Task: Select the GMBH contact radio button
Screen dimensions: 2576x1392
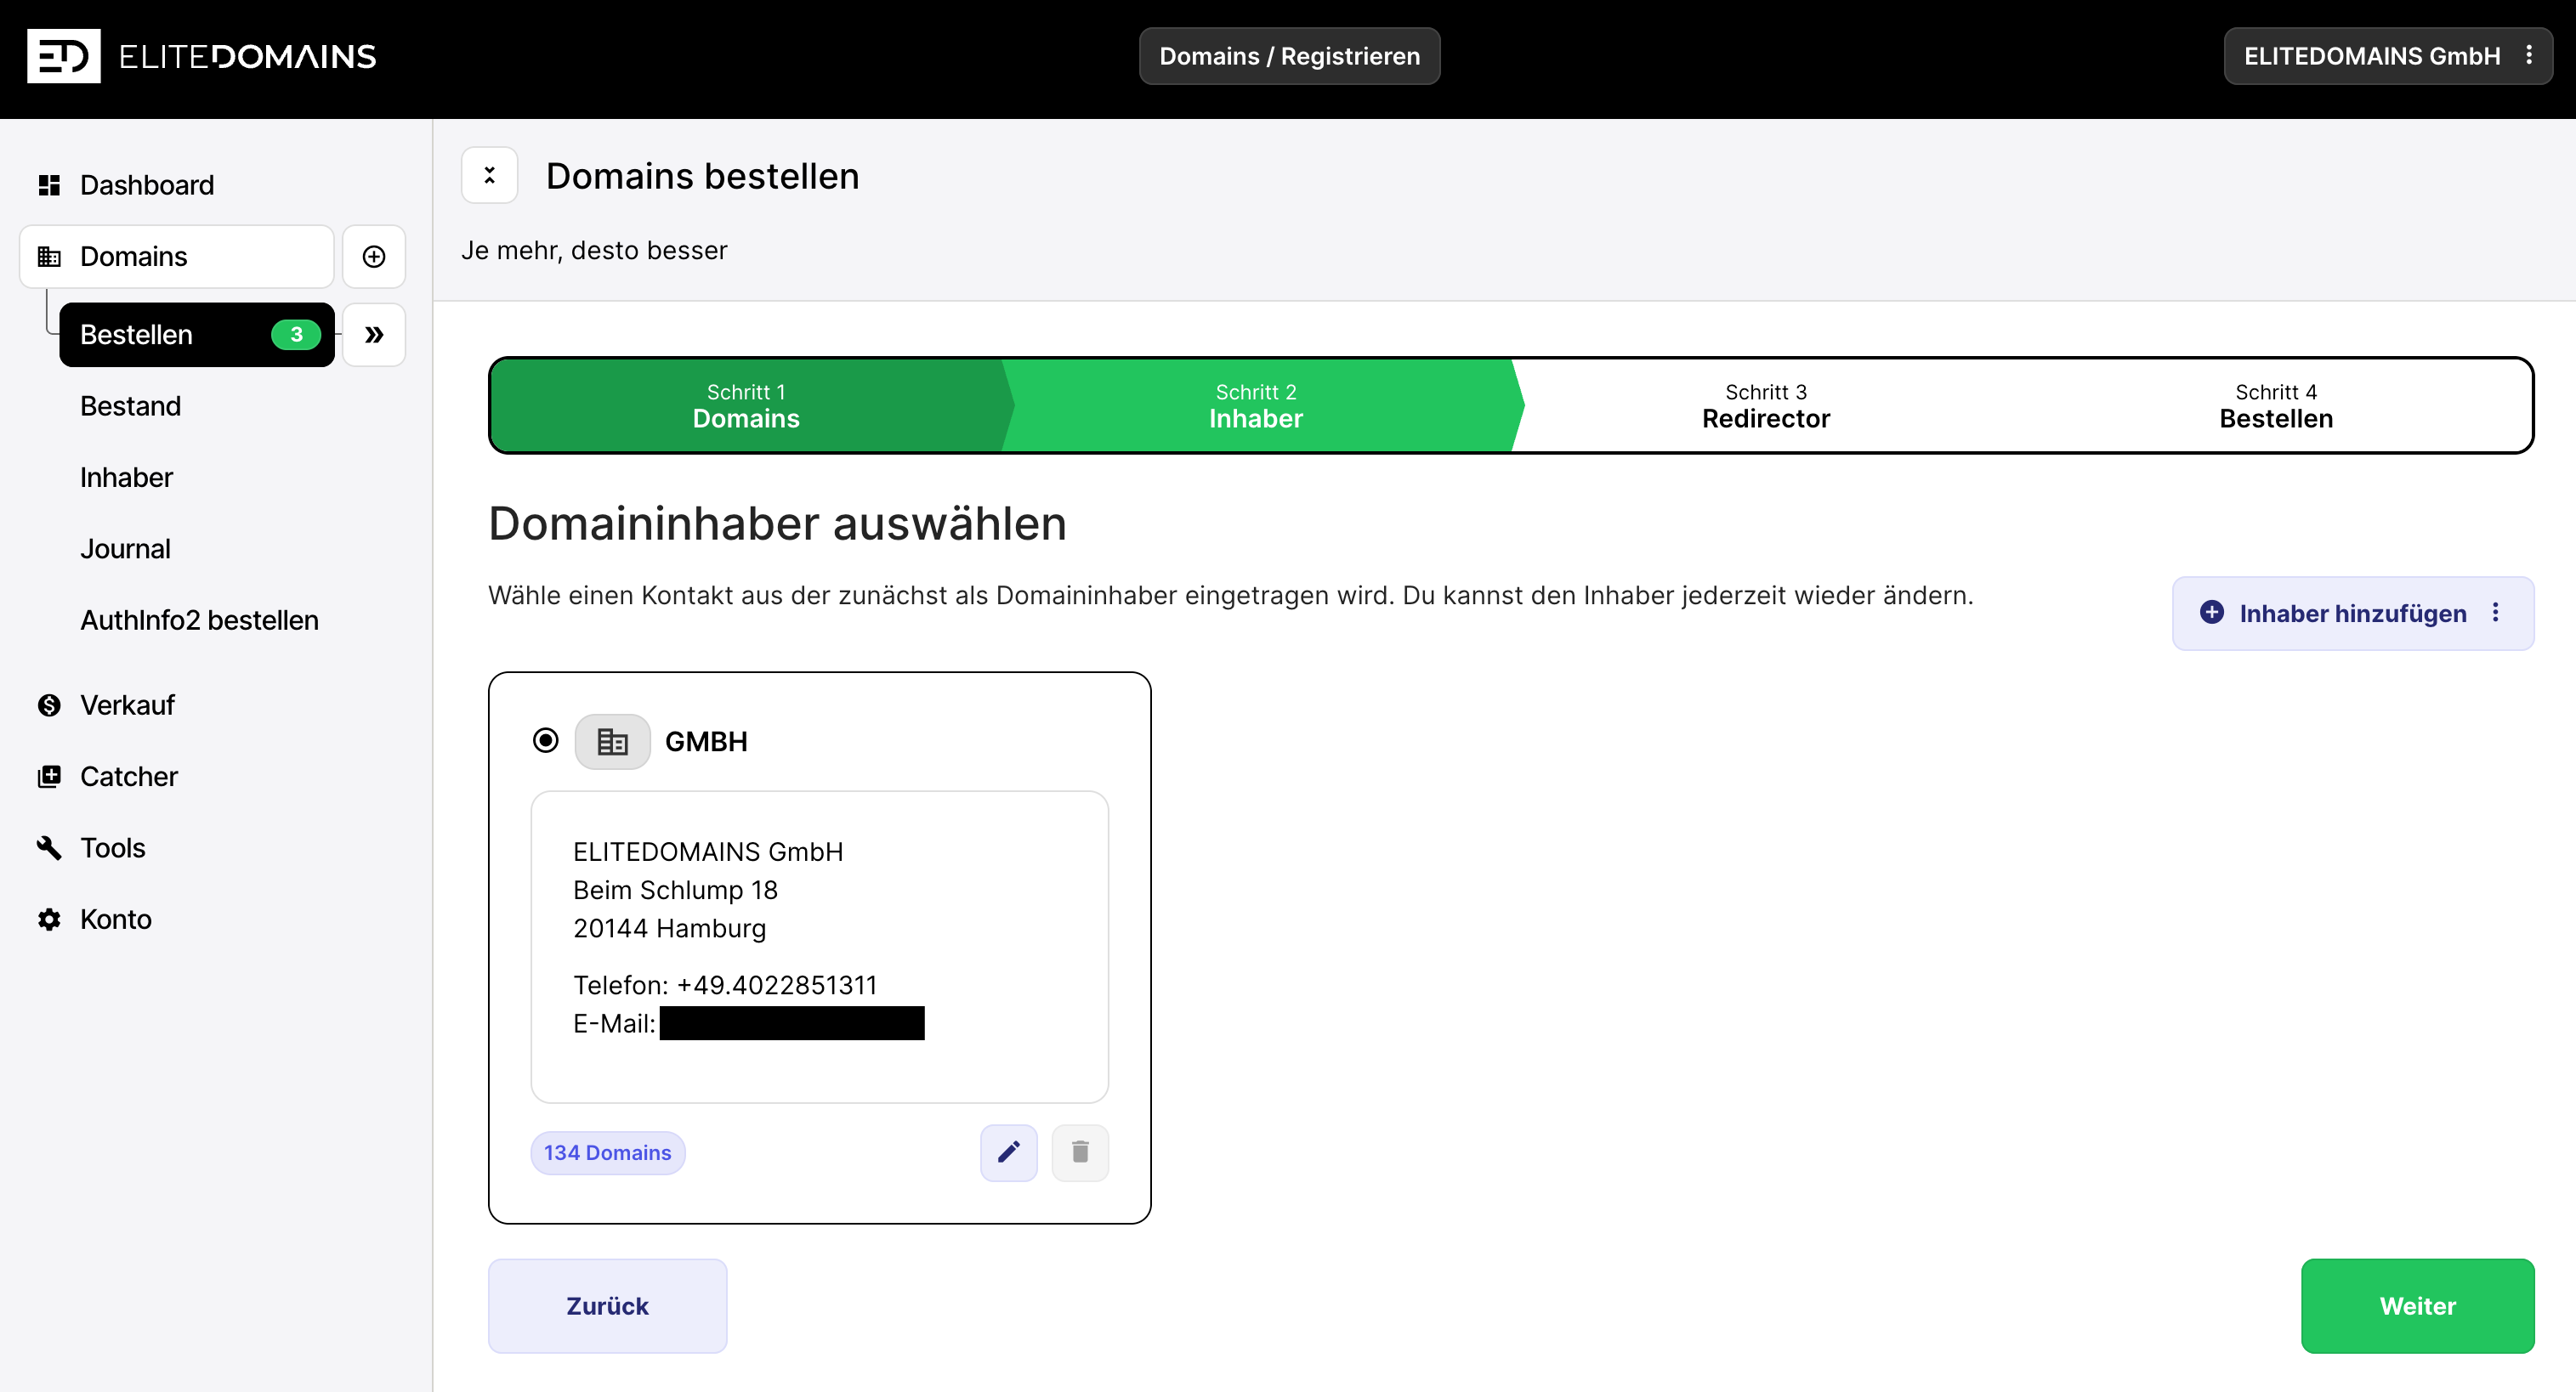Action: [x=546, y=740]
